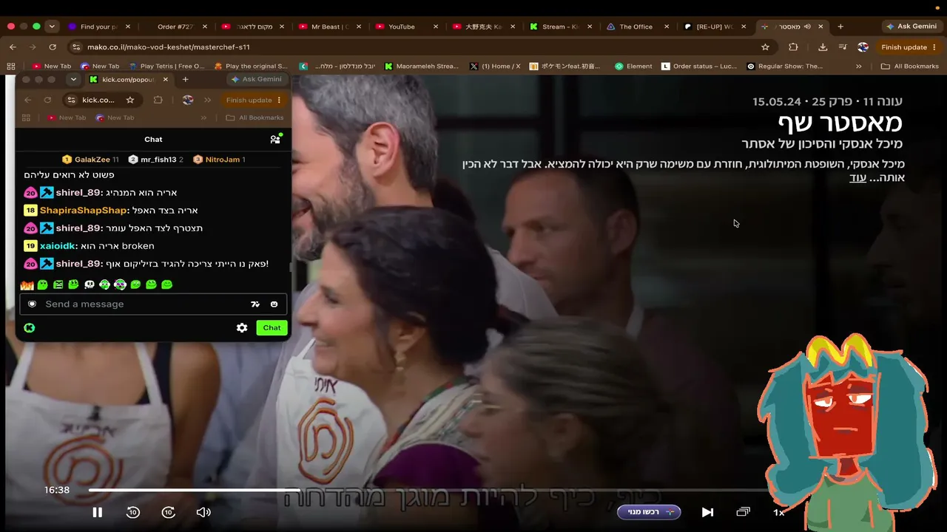Open the apps grid in bookmarks bar
The width and height of the screenshot is (947, 532).
pyautogui.click(x=11, y=66)
